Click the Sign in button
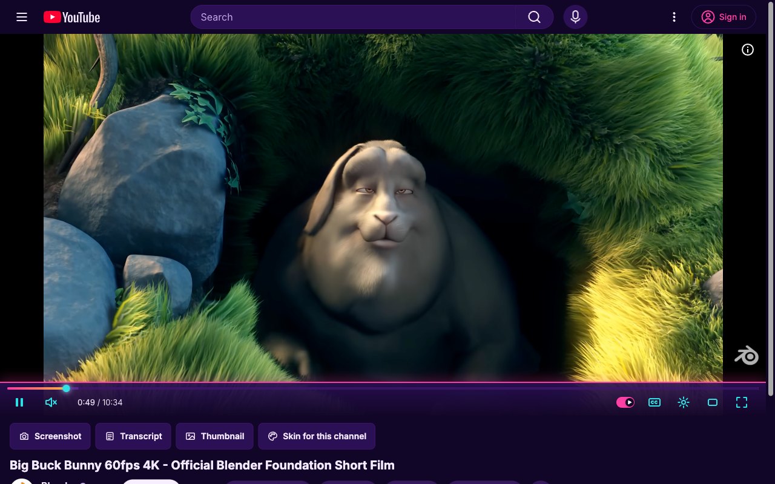775x484 pixels. pos(724,17)
